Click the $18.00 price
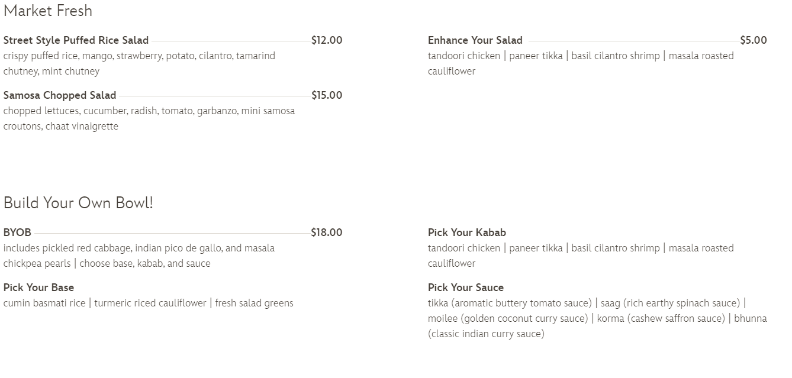 pos(327,232)
